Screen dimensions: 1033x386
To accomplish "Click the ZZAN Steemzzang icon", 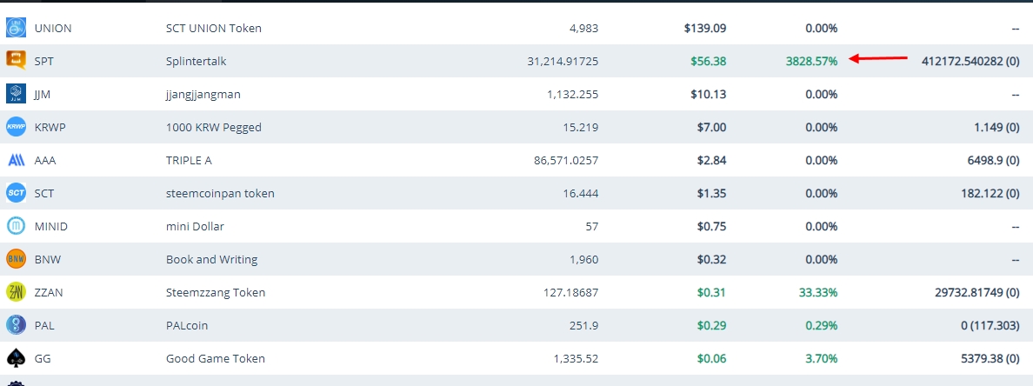I will (x=16, y=292).
